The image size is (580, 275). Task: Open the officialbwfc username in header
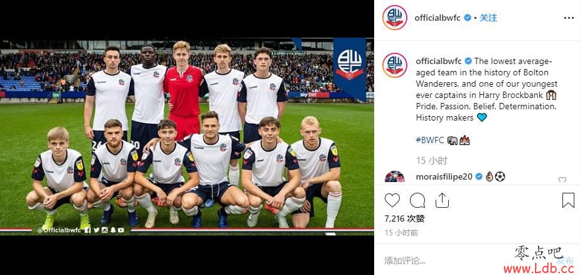pos(438,18)
